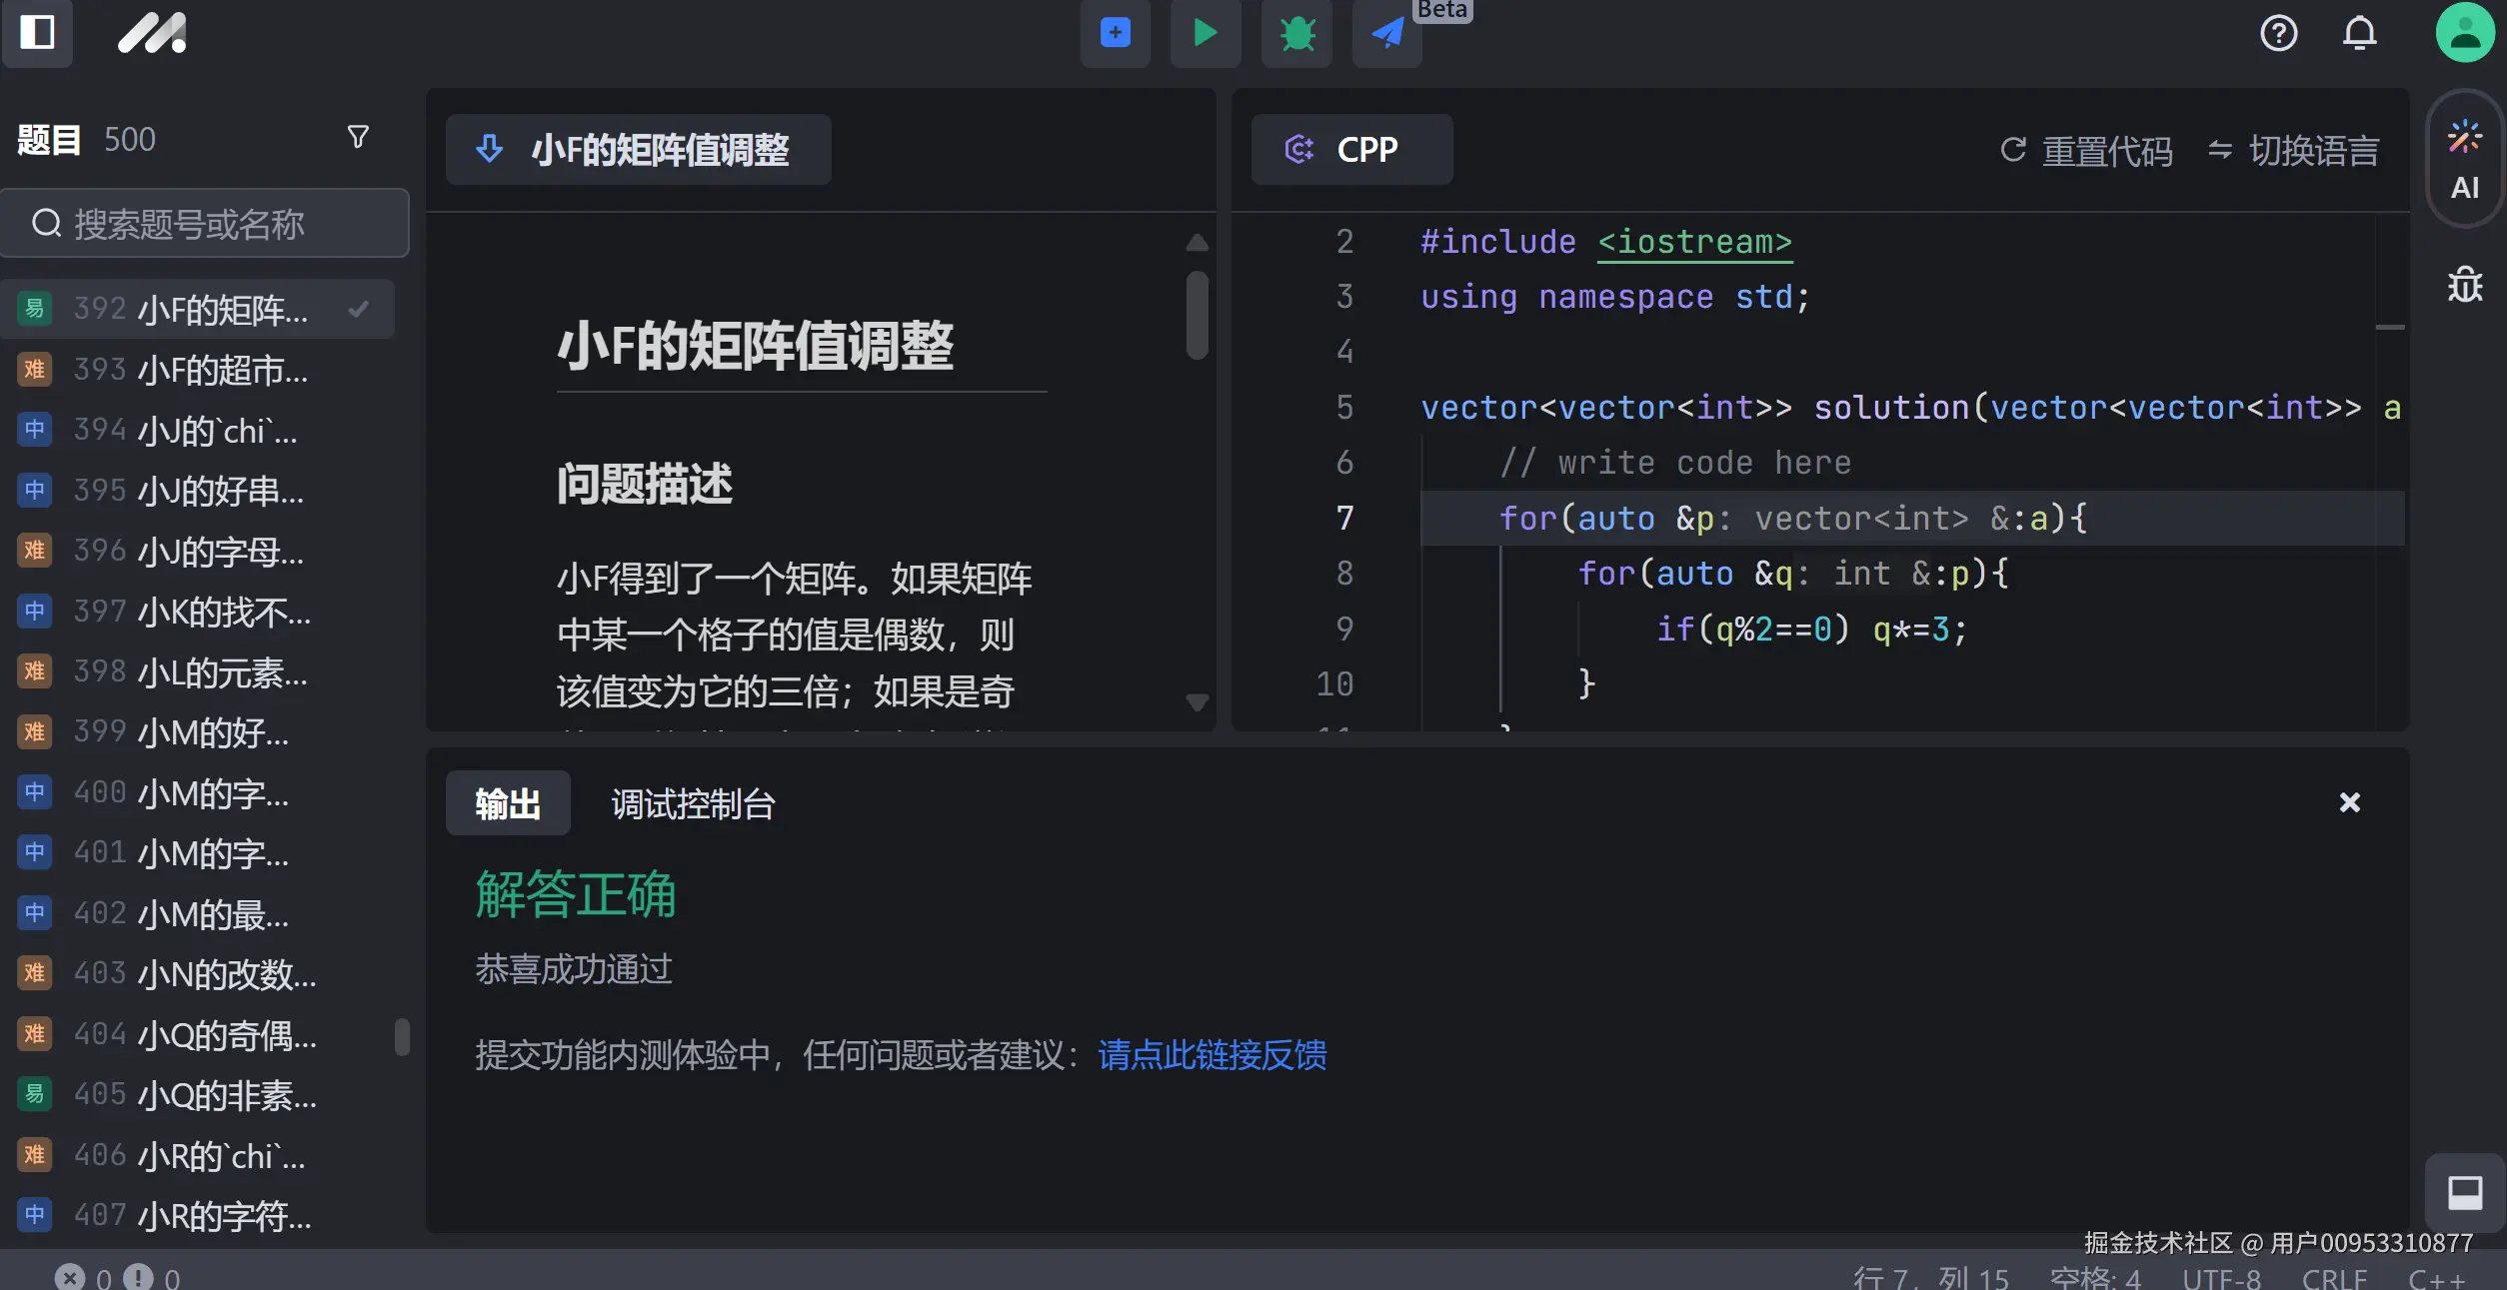Open help via the question mark icon

[2278, 33]
